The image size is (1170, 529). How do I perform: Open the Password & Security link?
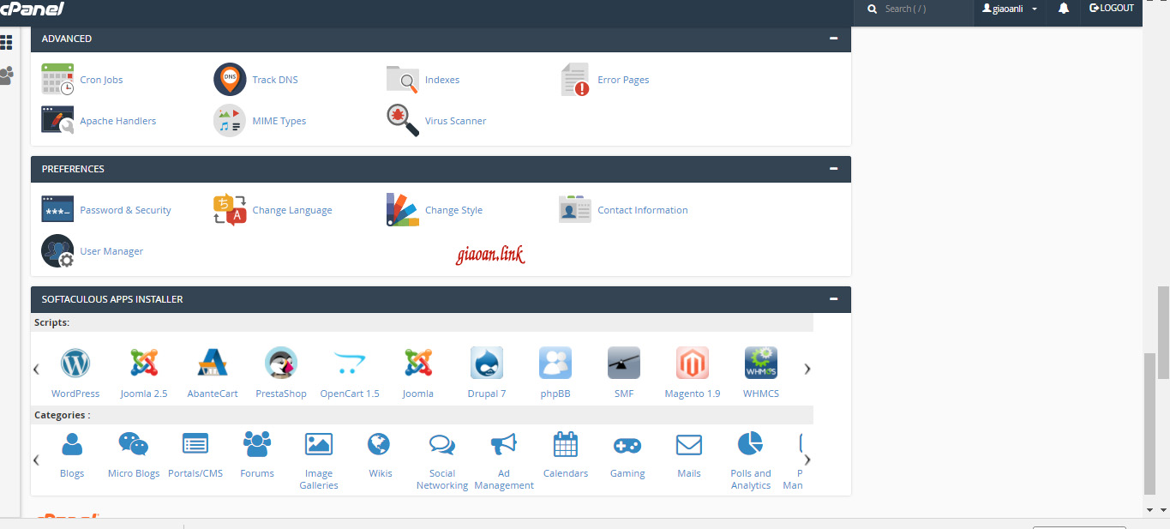[x=125, y=210]
